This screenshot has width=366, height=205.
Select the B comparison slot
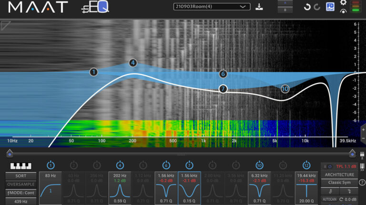[285, 10]
